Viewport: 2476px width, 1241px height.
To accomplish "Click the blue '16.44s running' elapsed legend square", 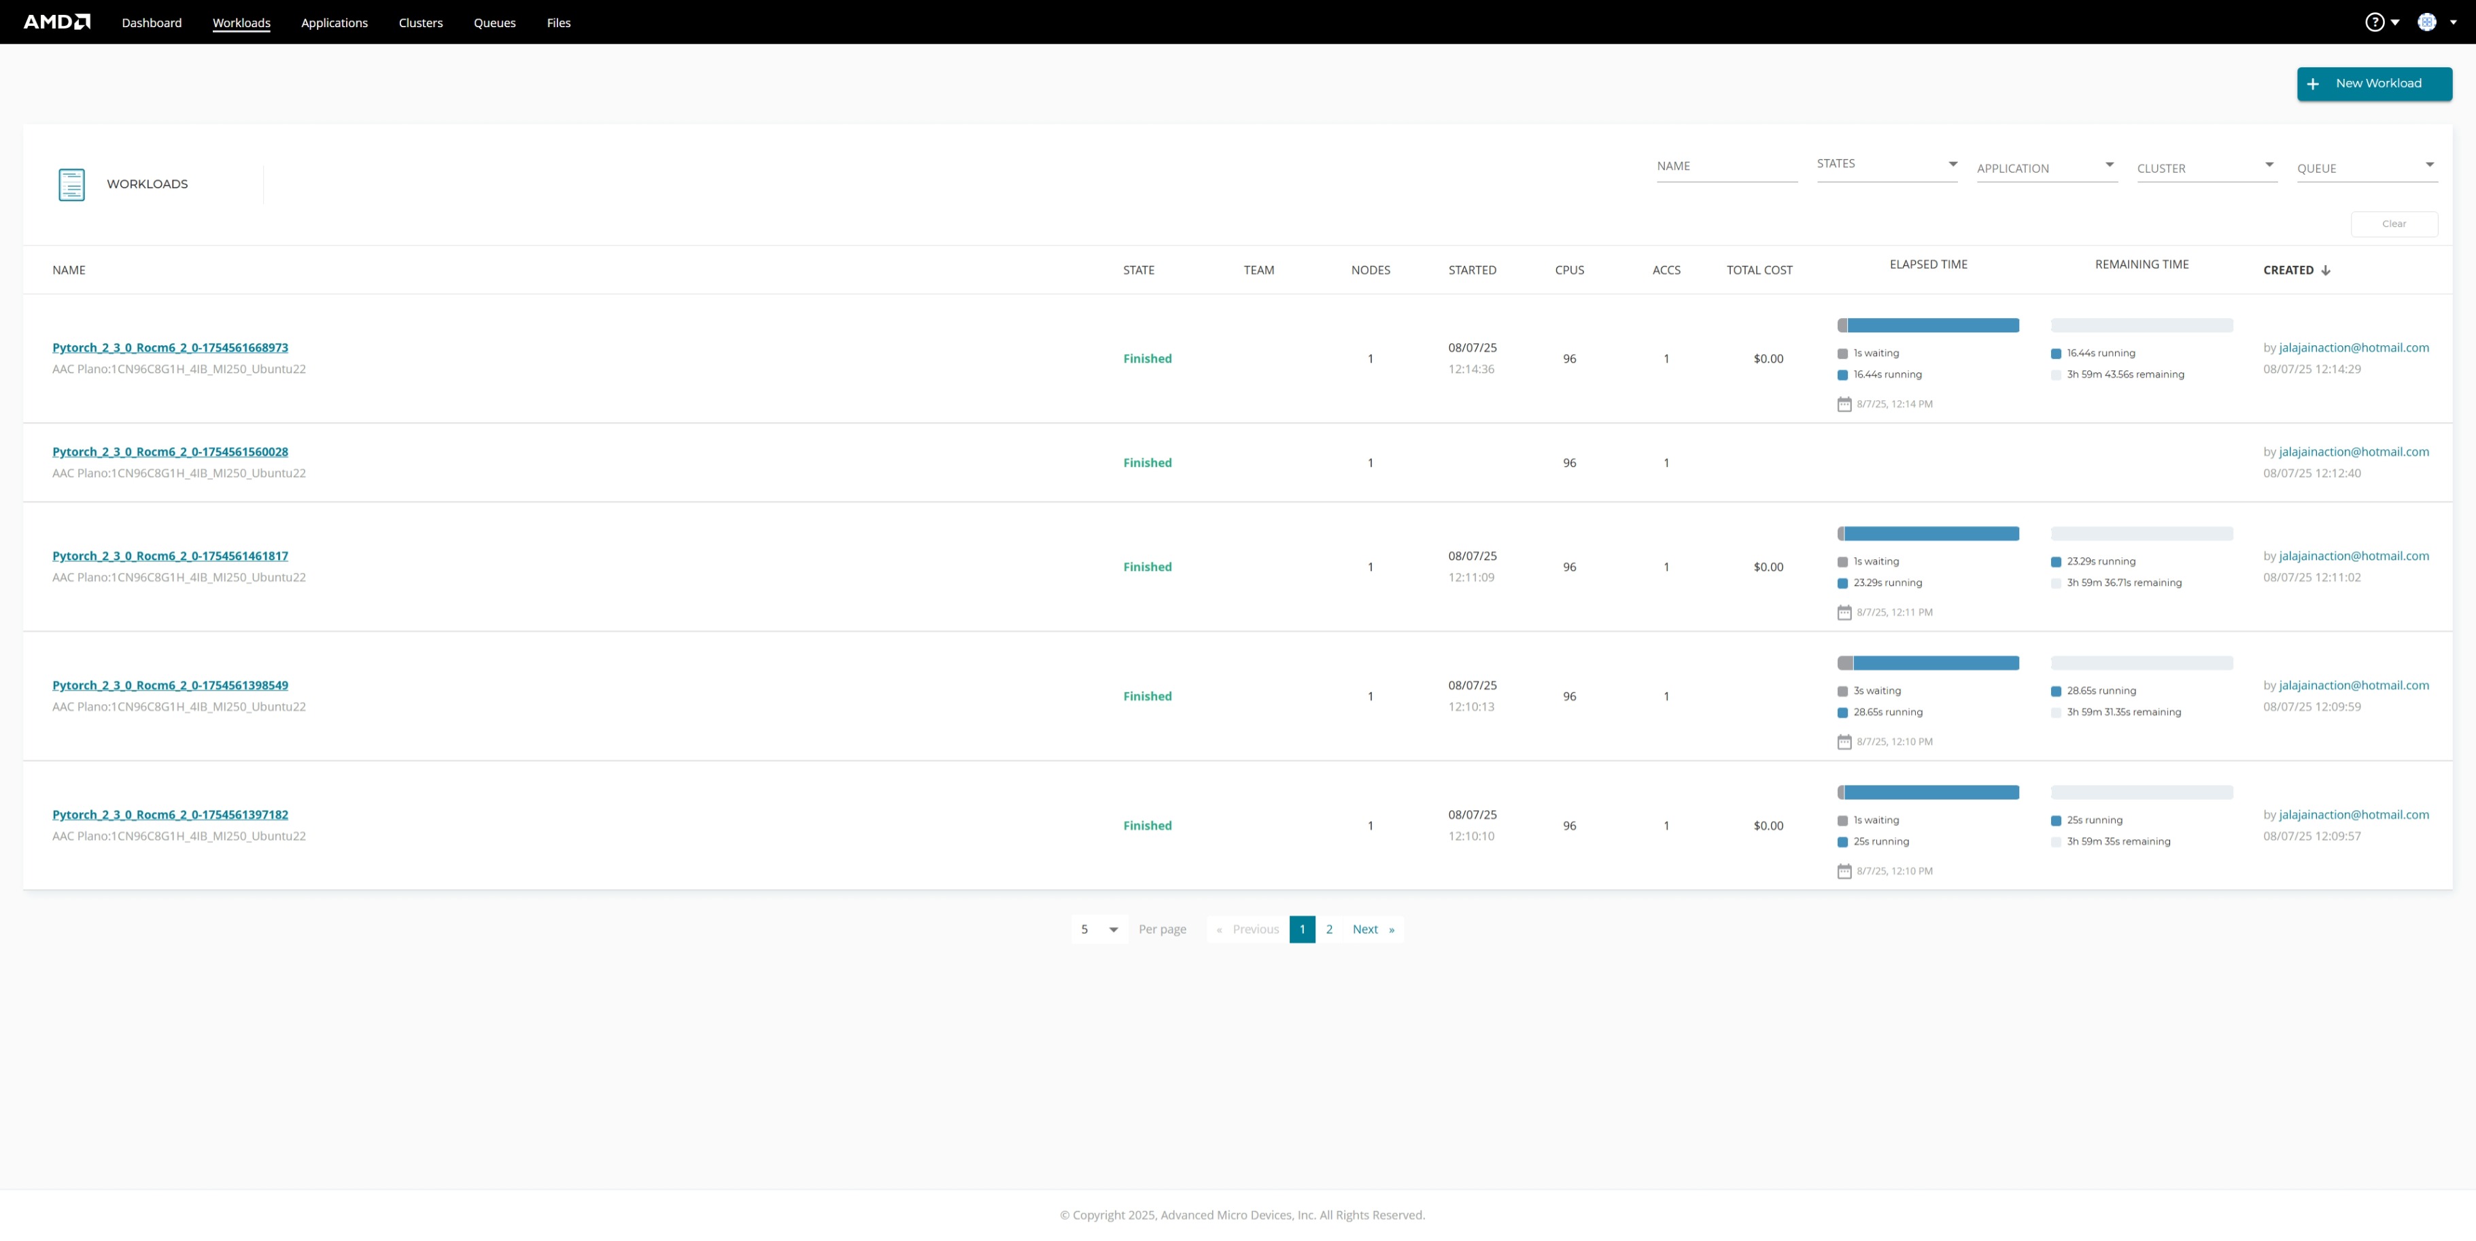I will coord(1842,374).
